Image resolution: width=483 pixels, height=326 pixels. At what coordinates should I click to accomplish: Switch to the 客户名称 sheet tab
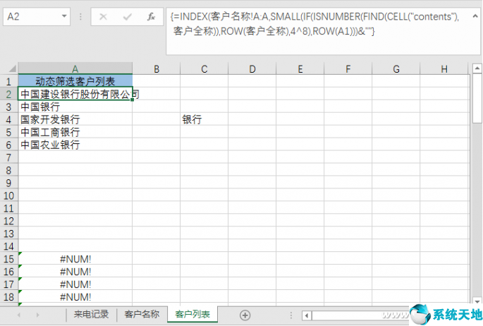(x=141, y=315)
